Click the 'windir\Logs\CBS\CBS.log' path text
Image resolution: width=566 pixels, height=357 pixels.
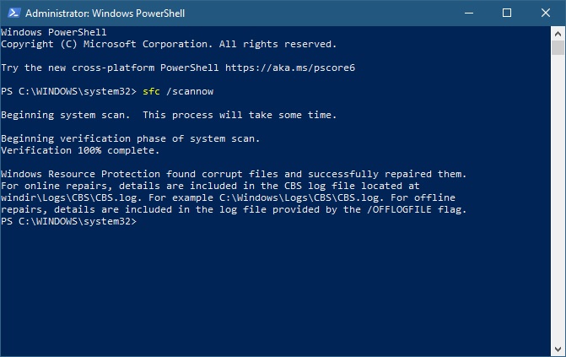tap(70, 197)
